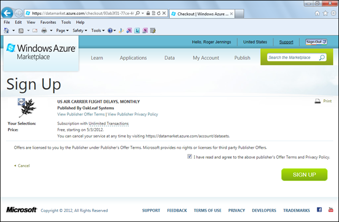Click the compatibility view icon in address bar

(154, 13)
